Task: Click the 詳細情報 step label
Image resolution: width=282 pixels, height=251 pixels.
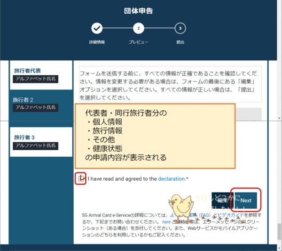Action: (97, 42)
